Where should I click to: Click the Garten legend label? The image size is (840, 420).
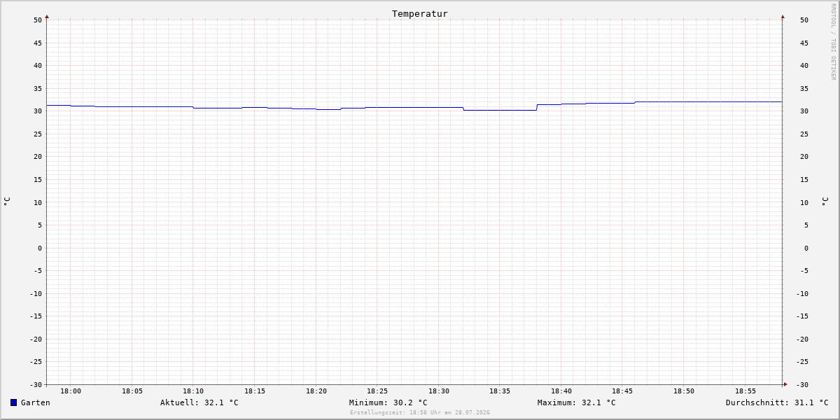click(36, 402)
